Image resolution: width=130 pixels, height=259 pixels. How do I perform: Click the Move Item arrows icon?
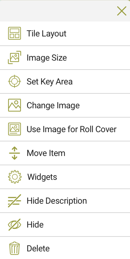coord(15,153)
